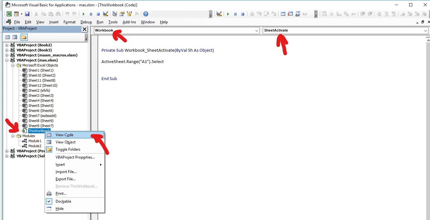Image resolution: width=430 pixels, height=220 pixels.
Task: Expand VBAProject (Book3) tree node
Action: tap(7, 50)
